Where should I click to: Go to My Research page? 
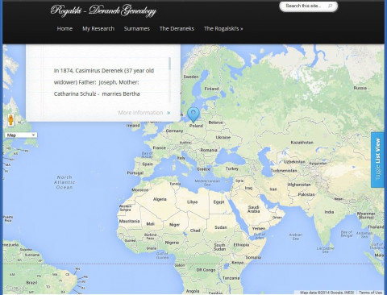point(98,29)
